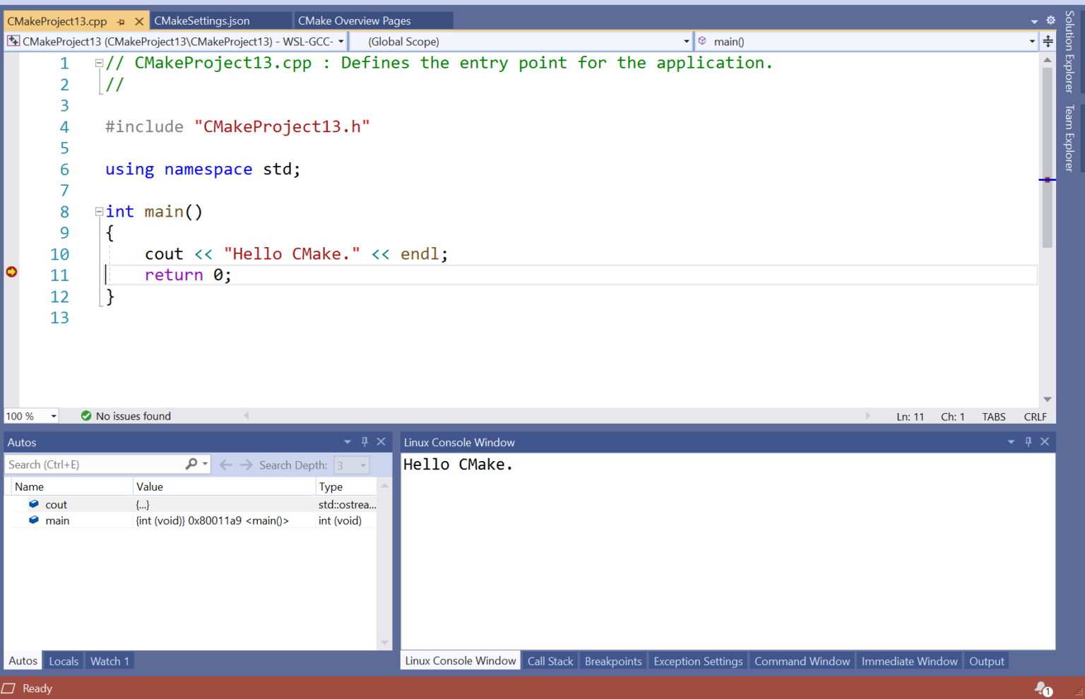1085x699 pixels.
Task: Click the pin icon on CMakeProject13.cpp tab
Action: [121, 21]
